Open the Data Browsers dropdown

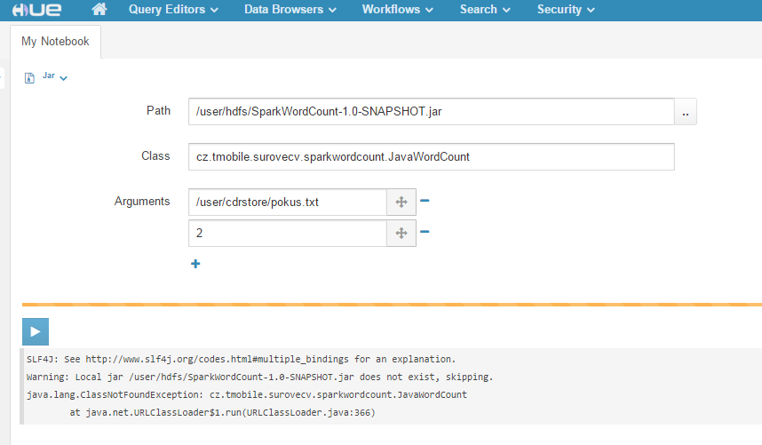point(290,10)
